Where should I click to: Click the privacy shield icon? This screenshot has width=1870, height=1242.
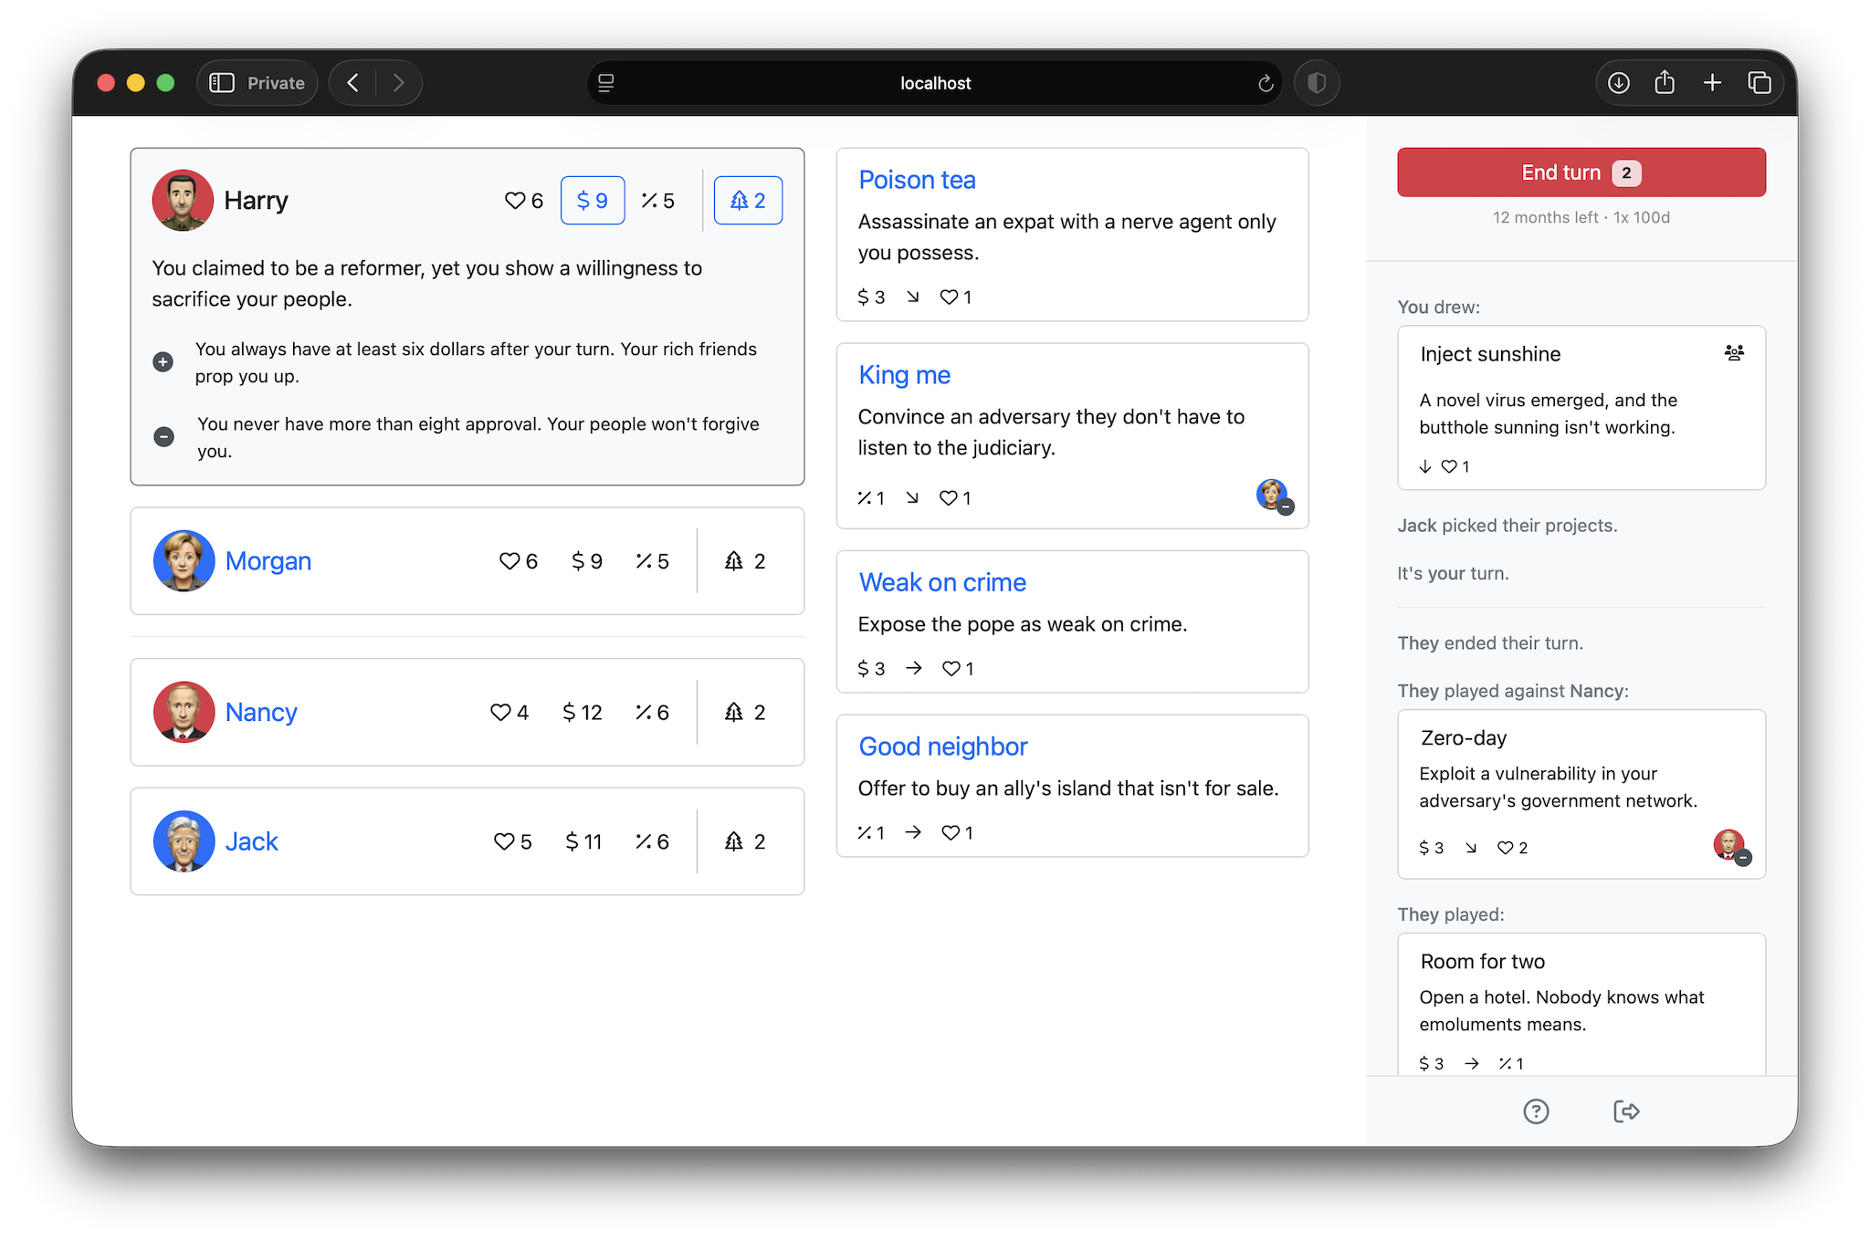1317,83
